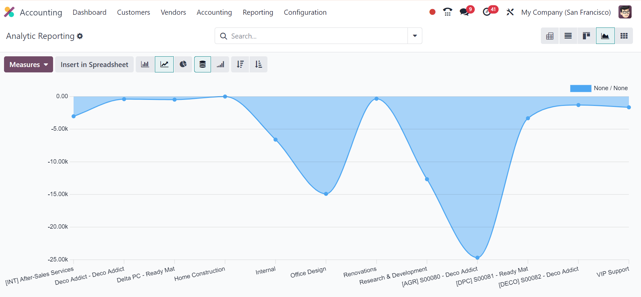Click the Office Design axis label
641x297 pixels.
(x=308, y=272)
